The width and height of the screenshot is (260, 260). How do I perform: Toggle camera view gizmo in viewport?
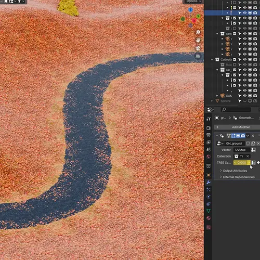pyautogui.click(x=198, y=48)
